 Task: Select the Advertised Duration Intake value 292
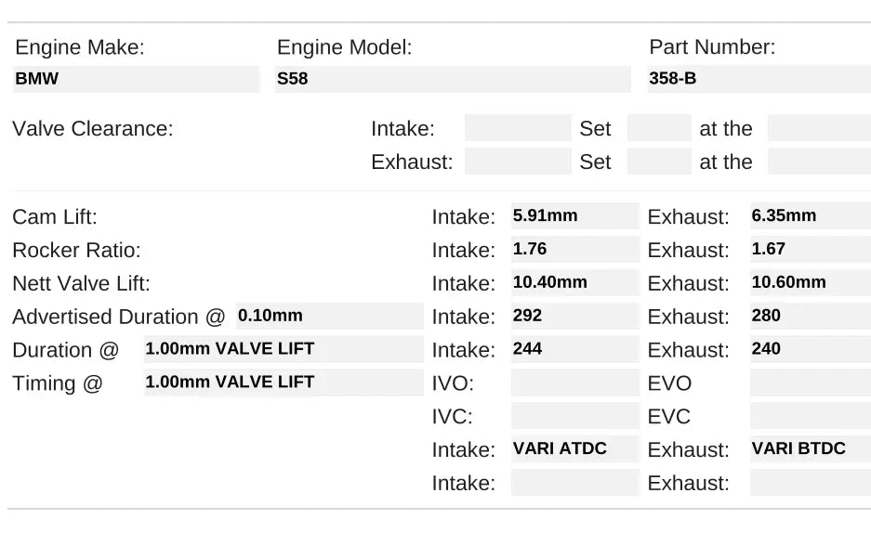click(574, 317)
